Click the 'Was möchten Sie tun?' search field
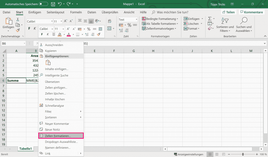The width and height of the screenshot is (268, 157). click(x=173, y=12)
